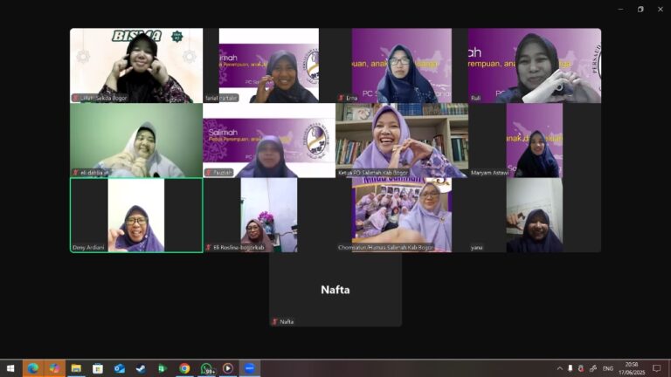Expand hidden system tray icons chevron

[560, 368]
